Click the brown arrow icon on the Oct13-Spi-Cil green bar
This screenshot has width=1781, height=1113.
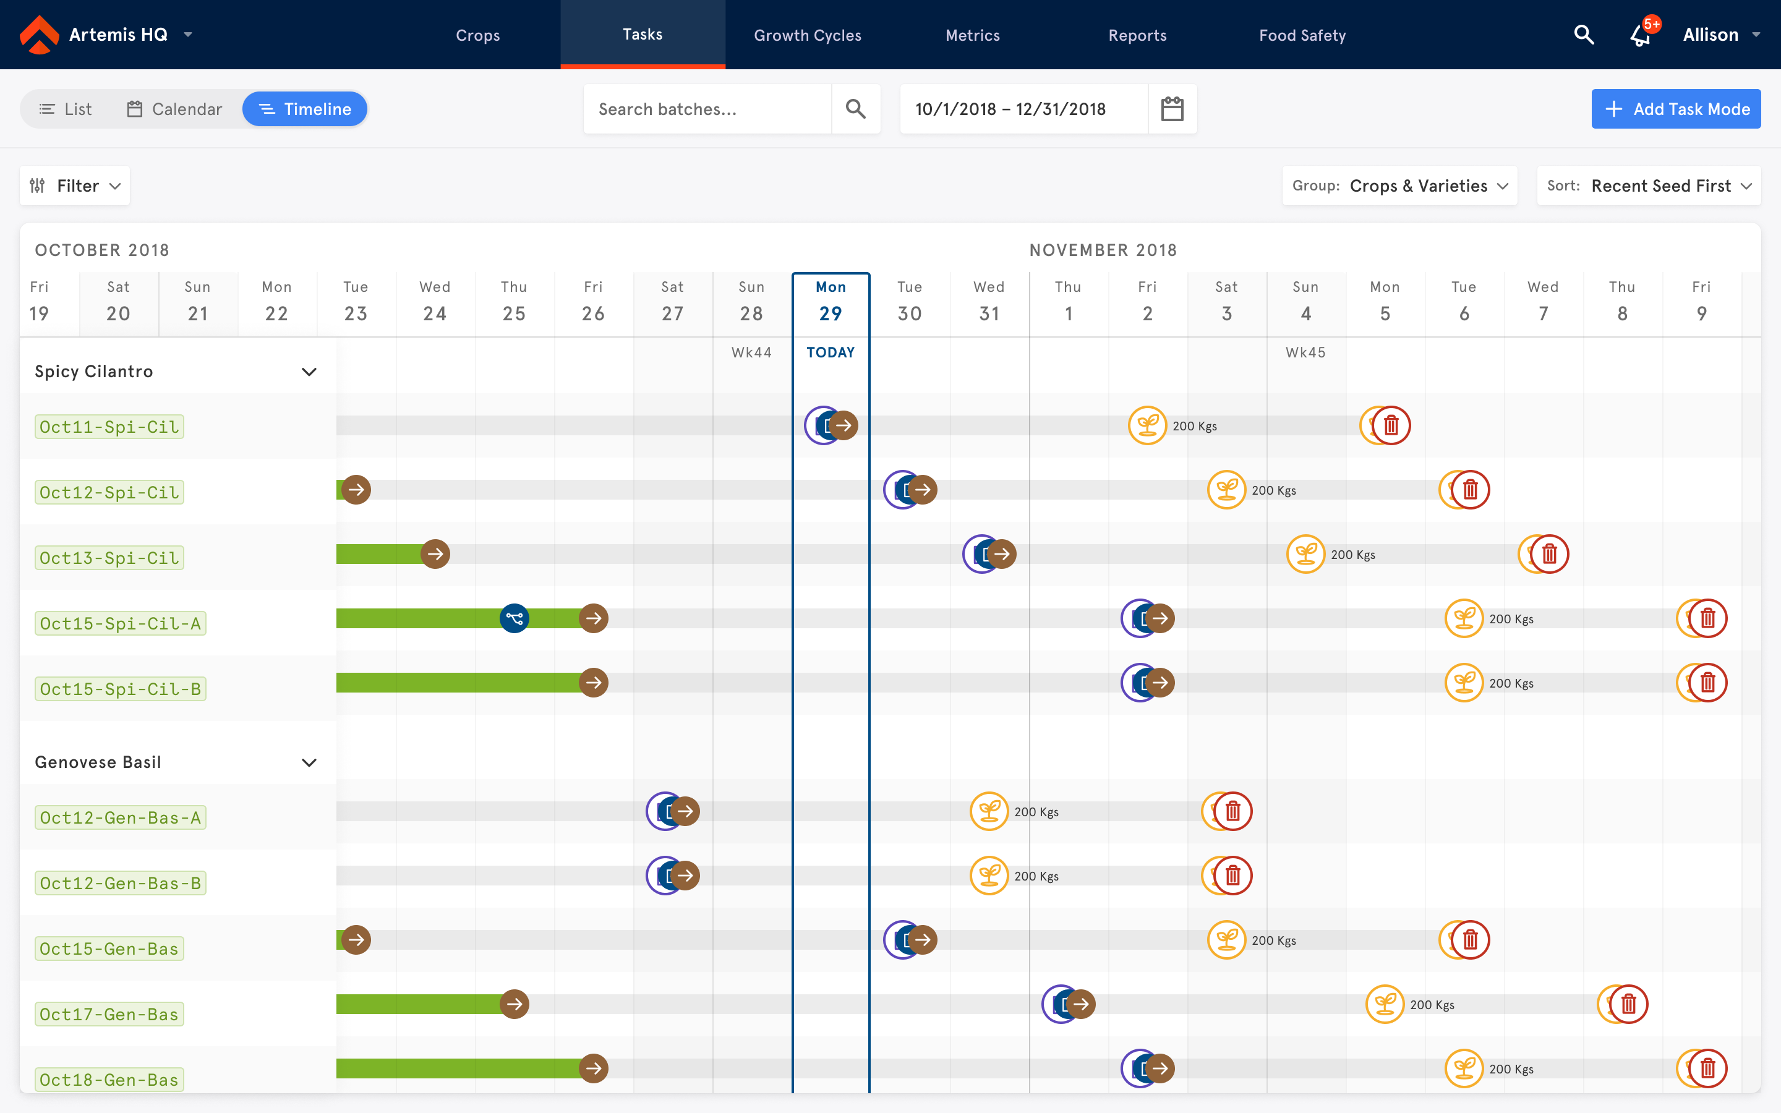click(x=435, y=554)
